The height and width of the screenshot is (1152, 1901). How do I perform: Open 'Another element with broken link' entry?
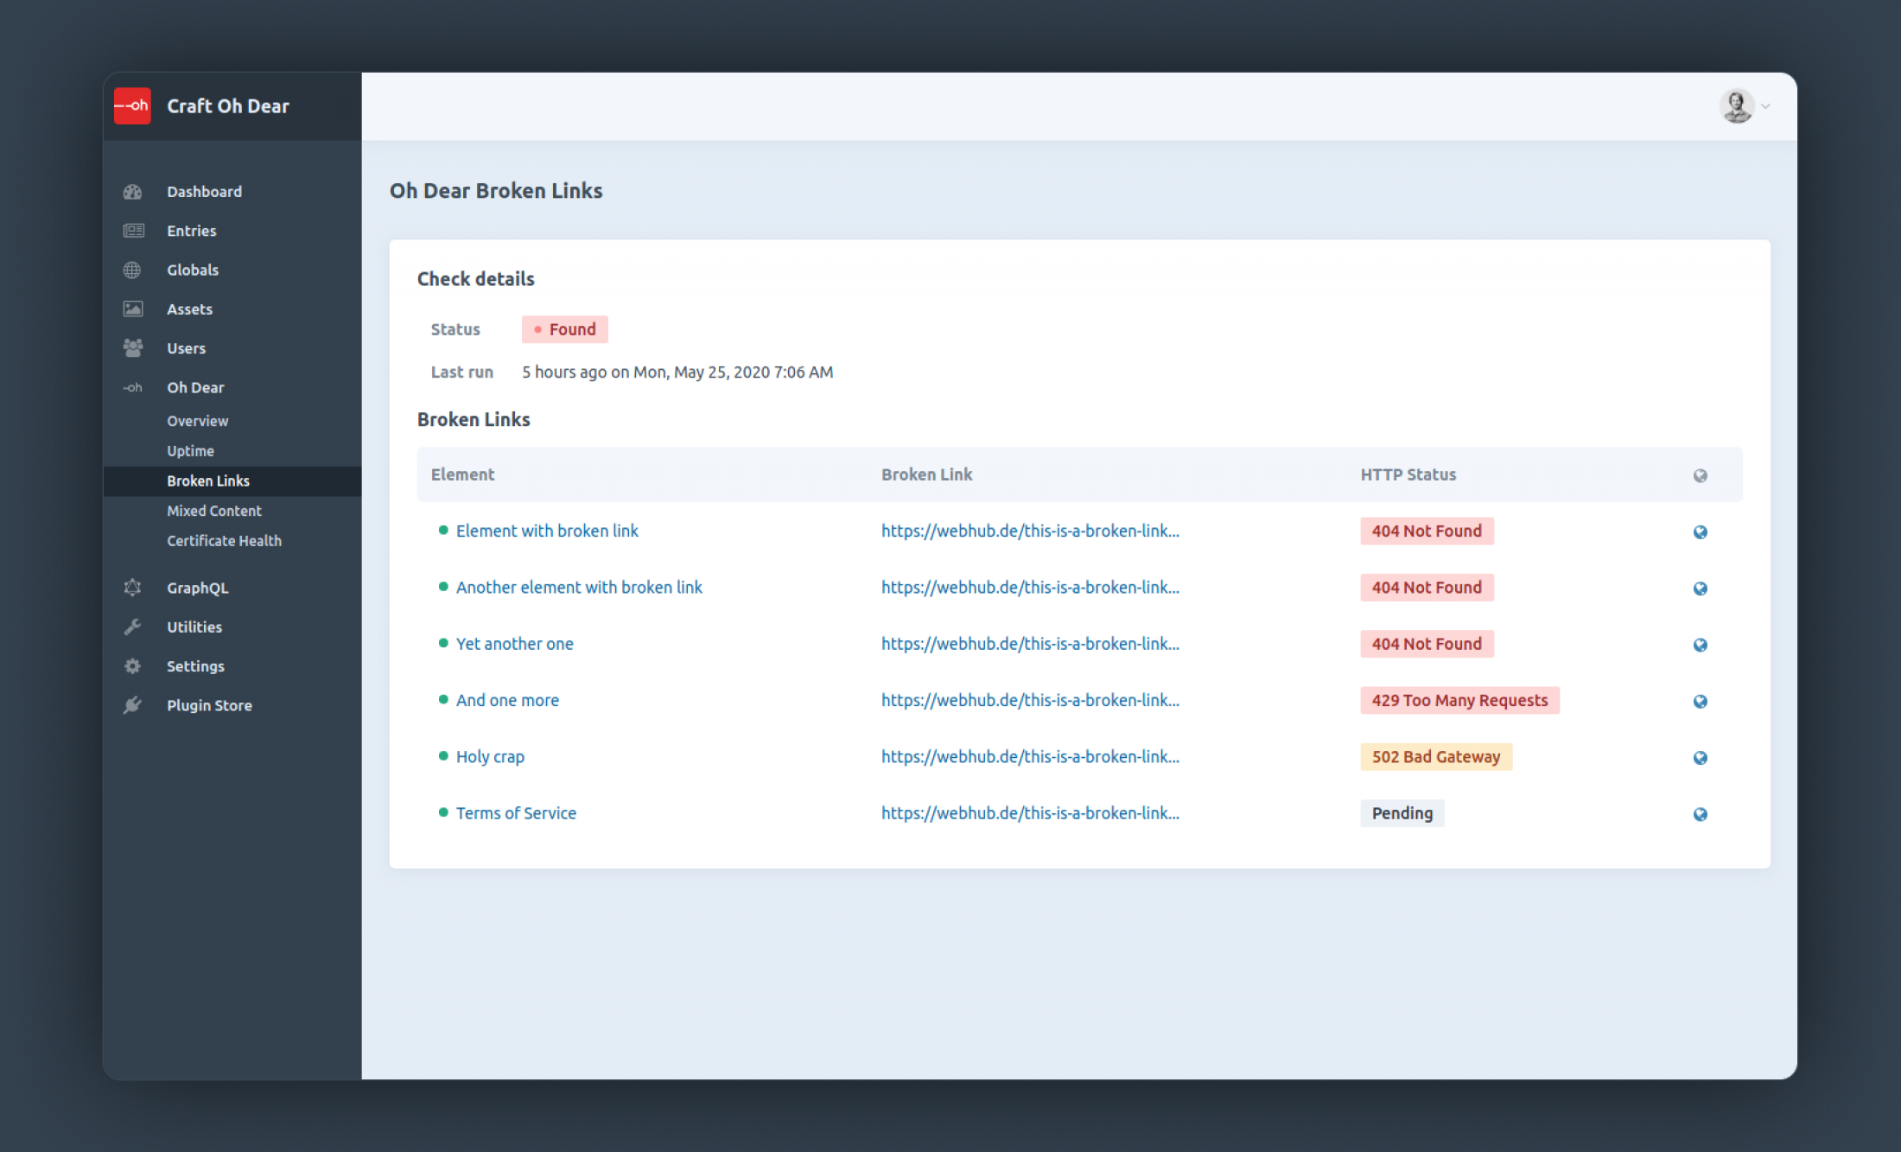(579, 587)
